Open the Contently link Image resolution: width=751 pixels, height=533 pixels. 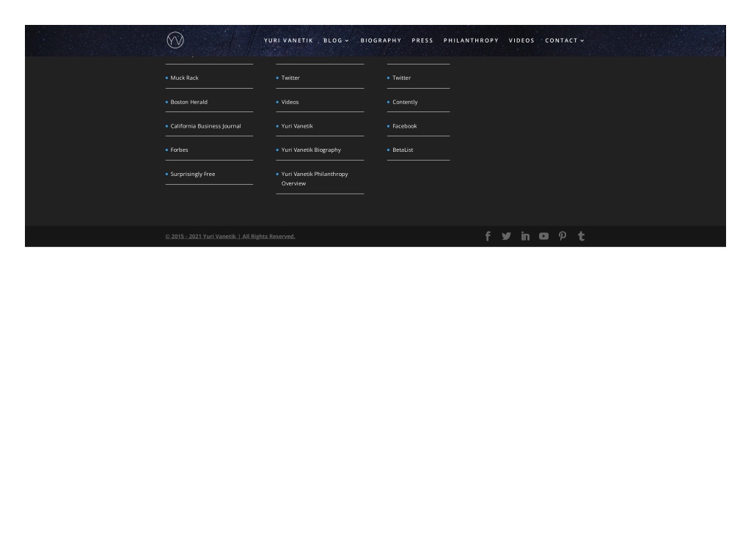(405, 102)
